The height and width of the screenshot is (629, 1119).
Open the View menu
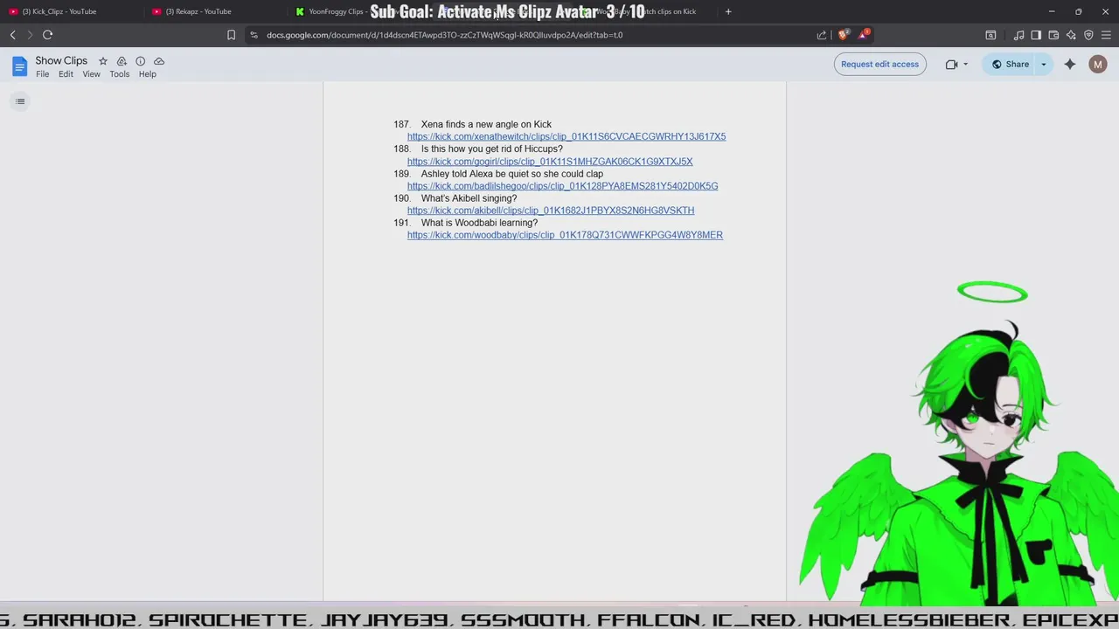click(91, 74)
